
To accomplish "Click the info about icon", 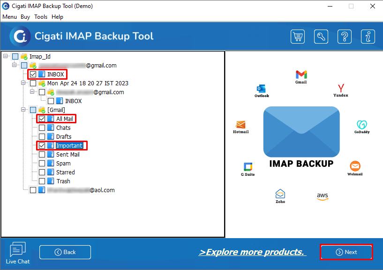I will (368, 37).
